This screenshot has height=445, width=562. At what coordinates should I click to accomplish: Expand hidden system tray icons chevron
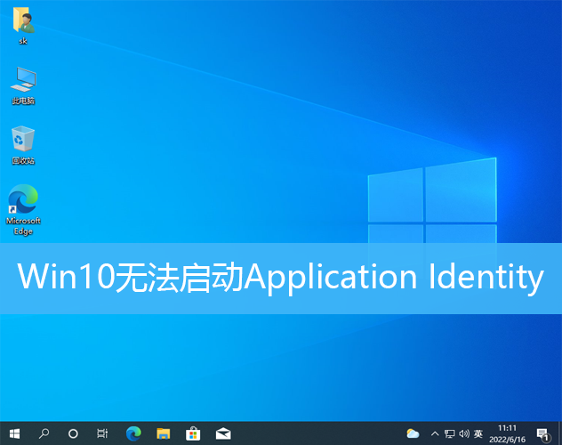click(435, 433)
